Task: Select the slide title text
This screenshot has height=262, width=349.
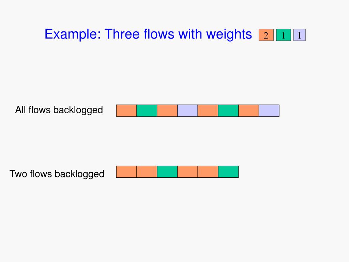Action: point(148,34)
